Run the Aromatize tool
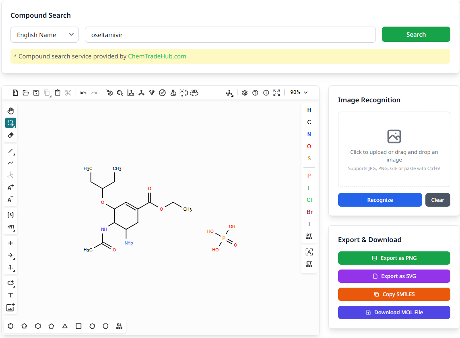The image size is (460, 338). point(109,93)
